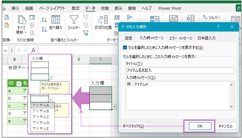Uncheck セルを選択したときに入力時メッセージを表示する checkbox
The height and width of the screenshot is (138, 242).
pyautogui.click(x=125, y=47)
